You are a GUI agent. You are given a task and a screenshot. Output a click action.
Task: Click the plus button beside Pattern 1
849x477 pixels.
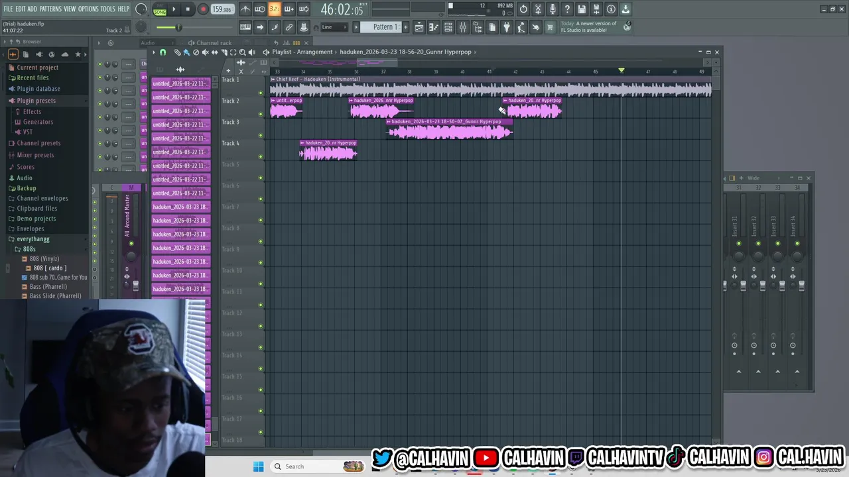point(406,27)
